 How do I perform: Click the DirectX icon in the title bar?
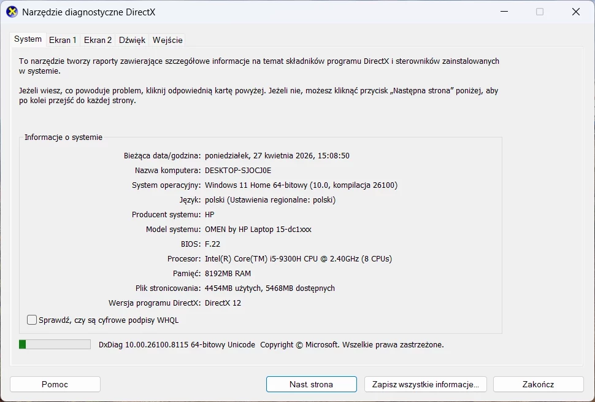[12, 12]
